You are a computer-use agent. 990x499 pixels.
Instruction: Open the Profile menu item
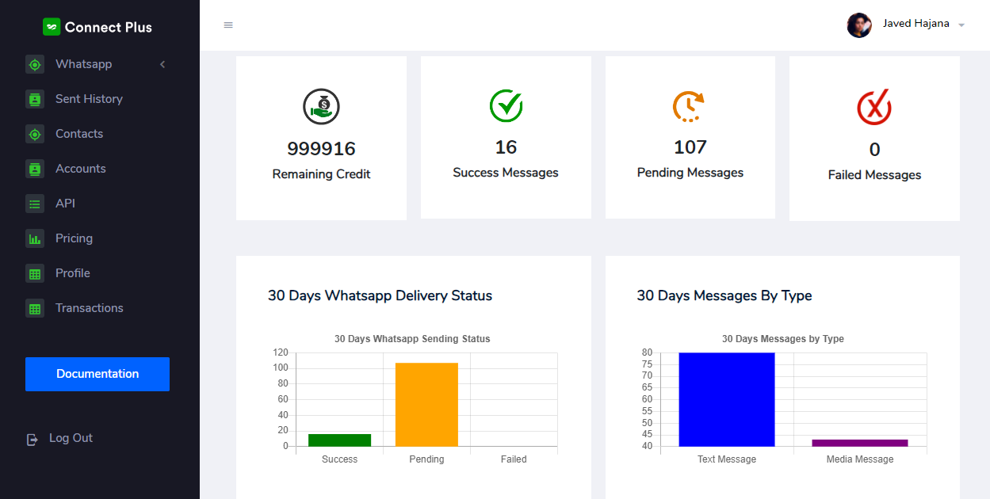pos(73,273)
